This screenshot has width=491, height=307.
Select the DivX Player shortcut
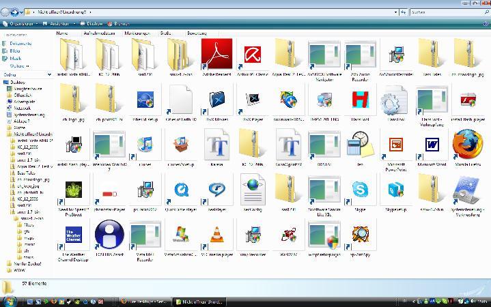click(253, 100)
